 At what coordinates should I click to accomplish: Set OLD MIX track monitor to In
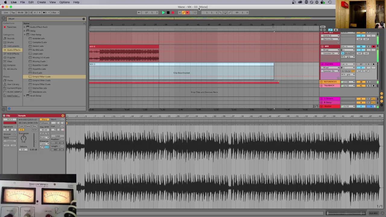343,71
